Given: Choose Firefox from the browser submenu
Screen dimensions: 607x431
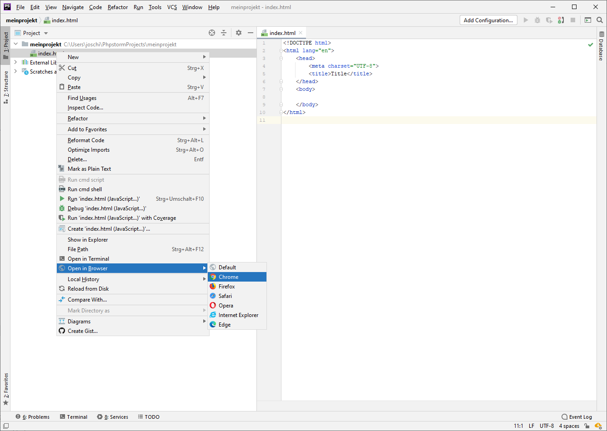Looking at the screenshot, I should pyautogui.click(x=226, y=287).
